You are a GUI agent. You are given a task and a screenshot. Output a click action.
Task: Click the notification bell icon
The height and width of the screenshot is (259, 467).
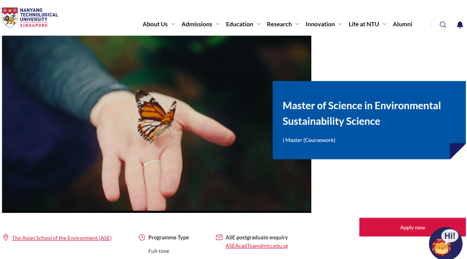click(x=460, y=25)
